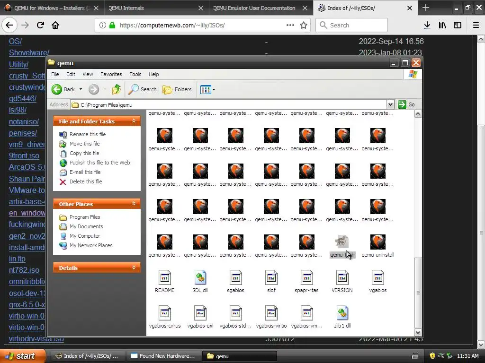Open Firefox library icon
The height and width of the screenshot is (363, 485).
click(442, 25)
